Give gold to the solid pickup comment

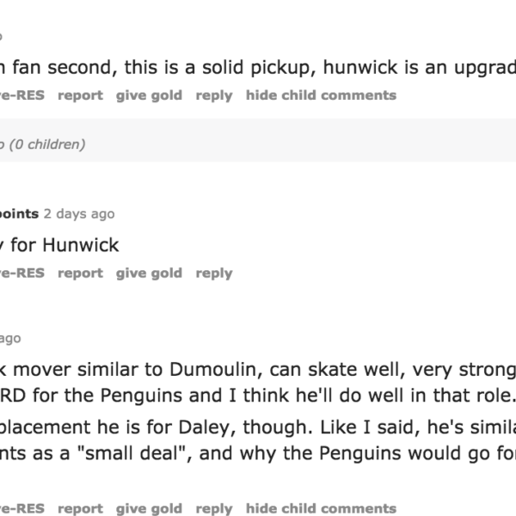click(149, 95)
